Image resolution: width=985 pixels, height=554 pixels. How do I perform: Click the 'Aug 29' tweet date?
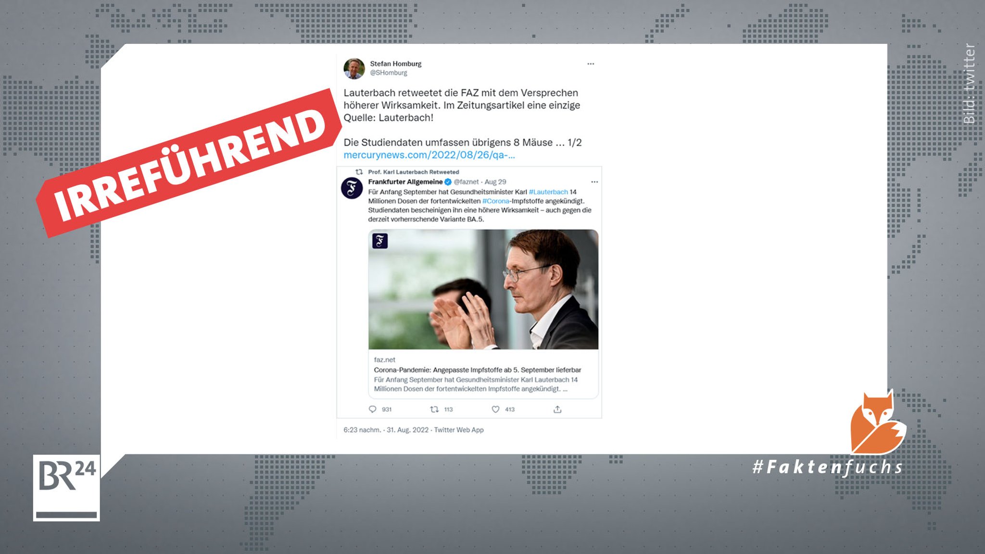(x=495, y=182)
